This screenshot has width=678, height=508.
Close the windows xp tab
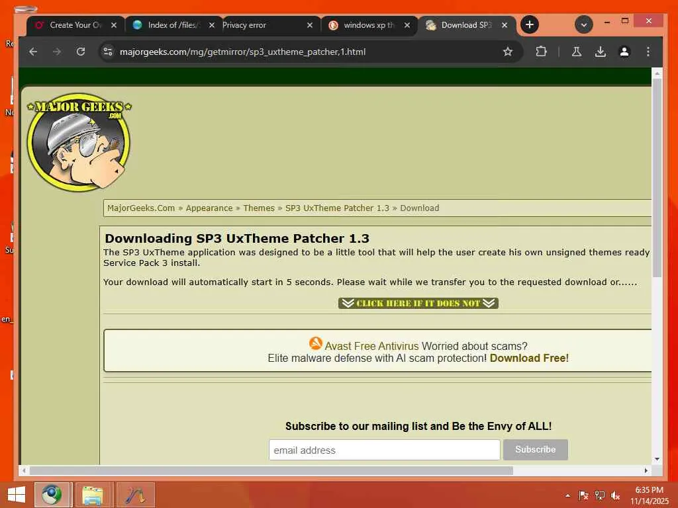[407, 26]
